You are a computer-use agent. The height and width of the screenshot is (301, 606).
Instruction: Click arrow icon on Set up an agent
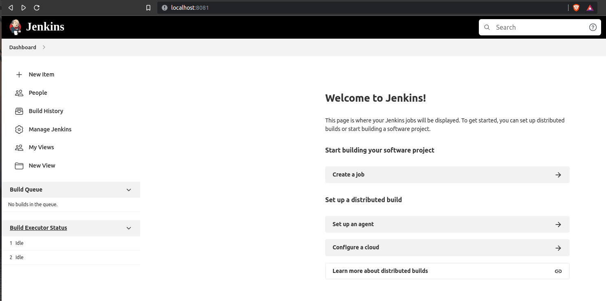pos(558,225)
